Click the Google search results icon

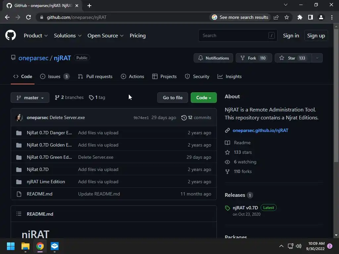(215, 17)
